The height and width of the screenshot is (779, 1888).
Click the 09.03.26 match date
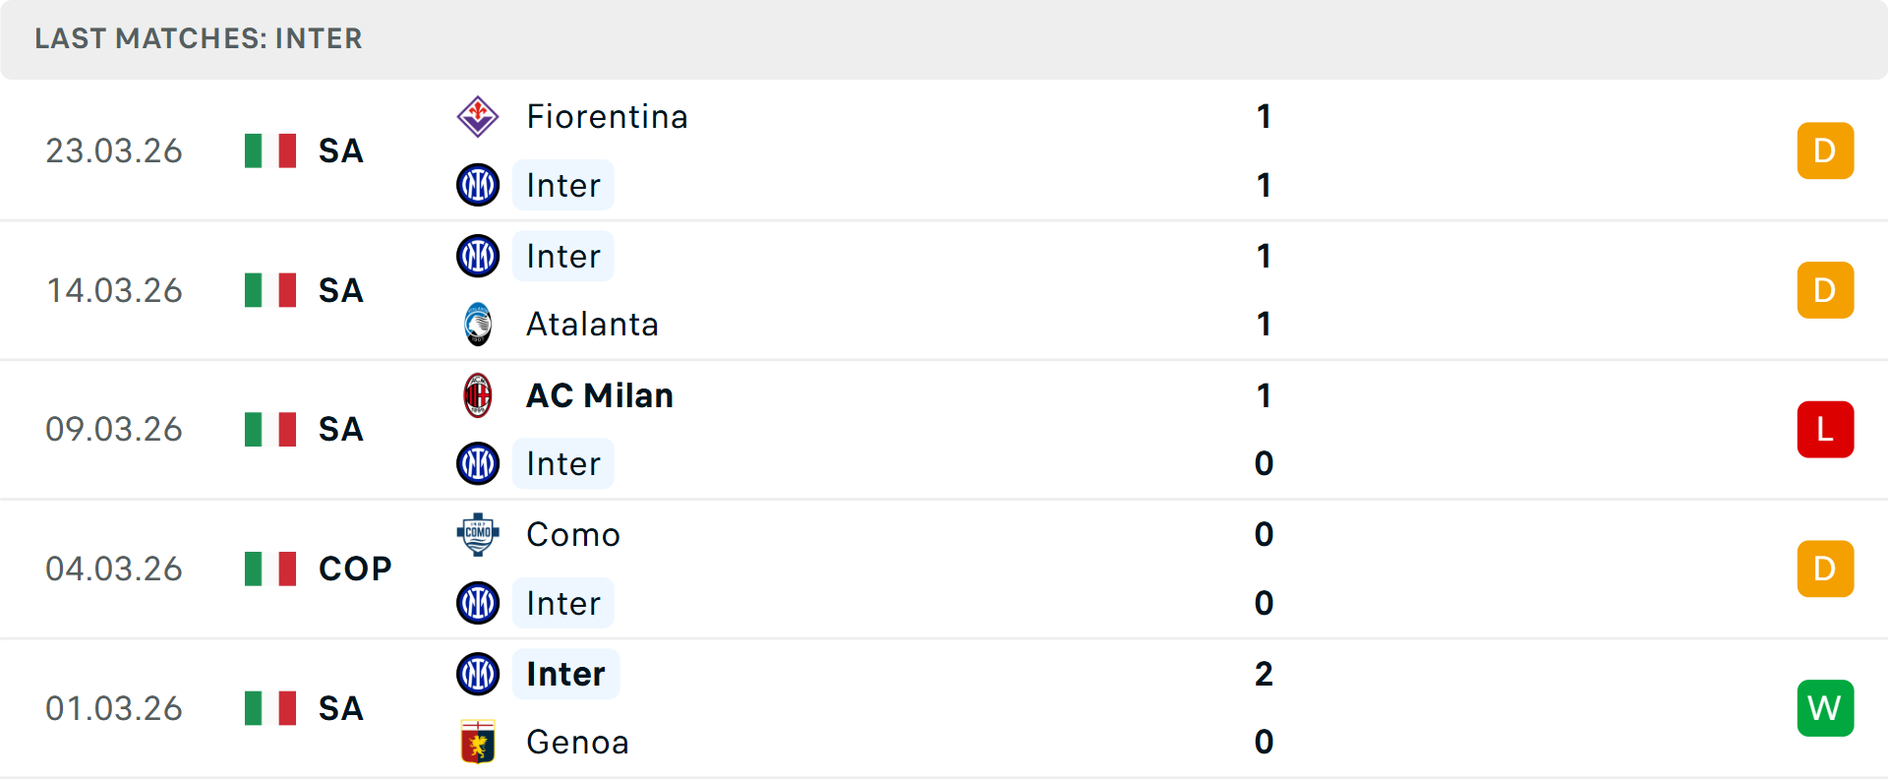pos(114,429)
